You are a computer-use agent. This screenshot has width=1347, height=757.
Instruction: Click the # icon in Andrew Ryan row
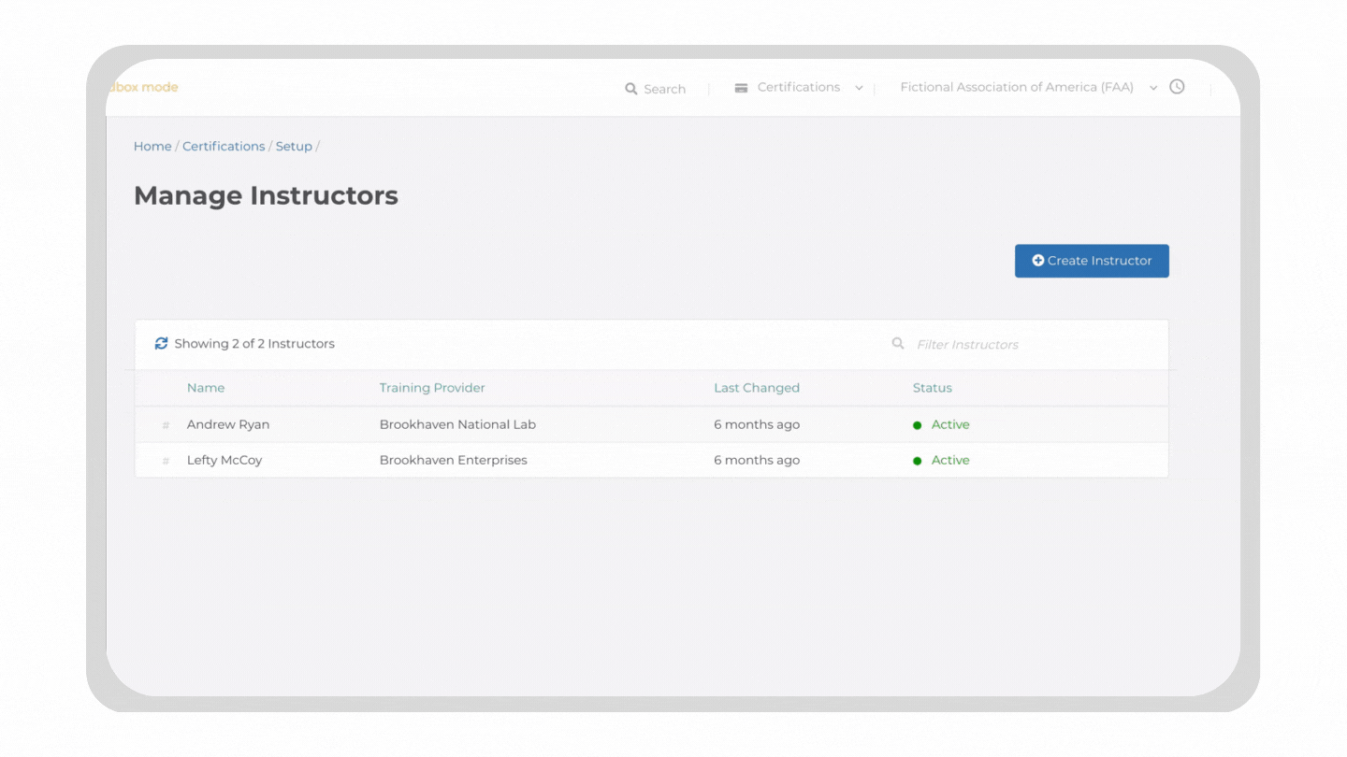point(166,425)
